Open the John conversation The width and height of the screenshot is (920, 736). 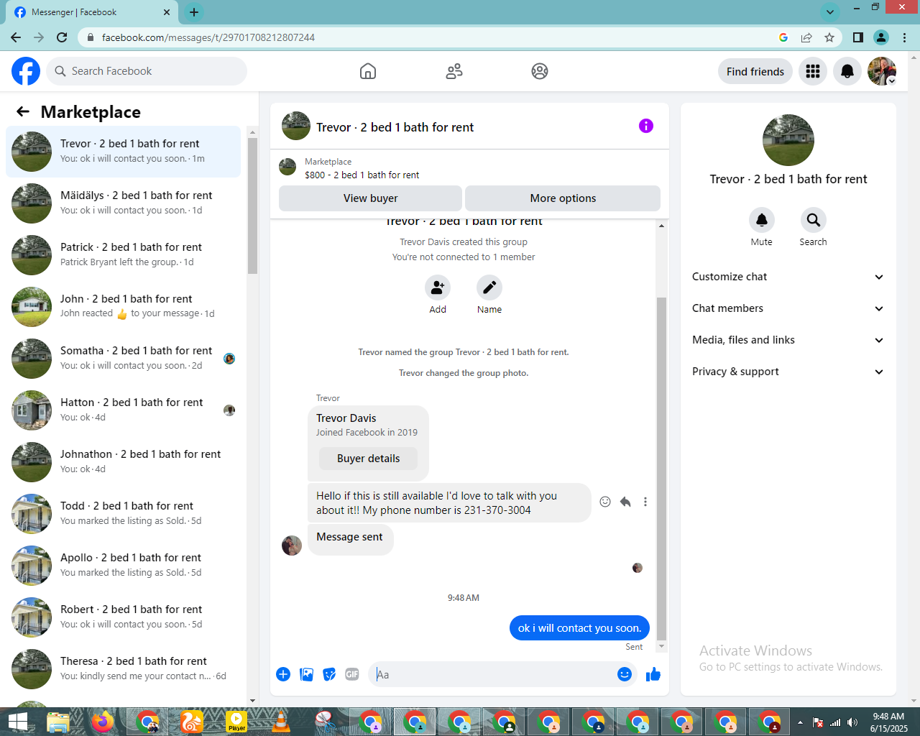tap(123, 307)
